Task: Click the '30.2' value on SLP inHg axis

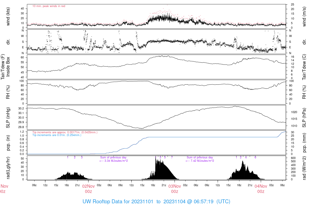Action: (x=21, y=109)
